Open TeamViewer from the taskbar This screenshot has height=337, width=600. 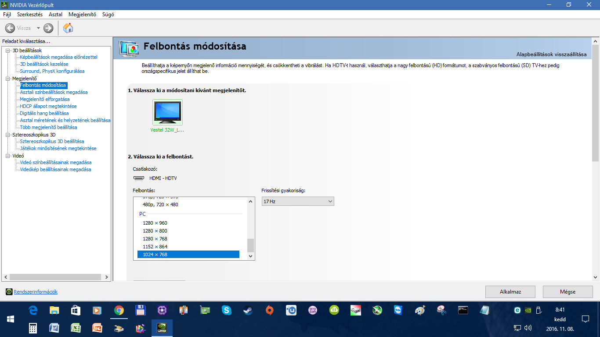(398, 311)
